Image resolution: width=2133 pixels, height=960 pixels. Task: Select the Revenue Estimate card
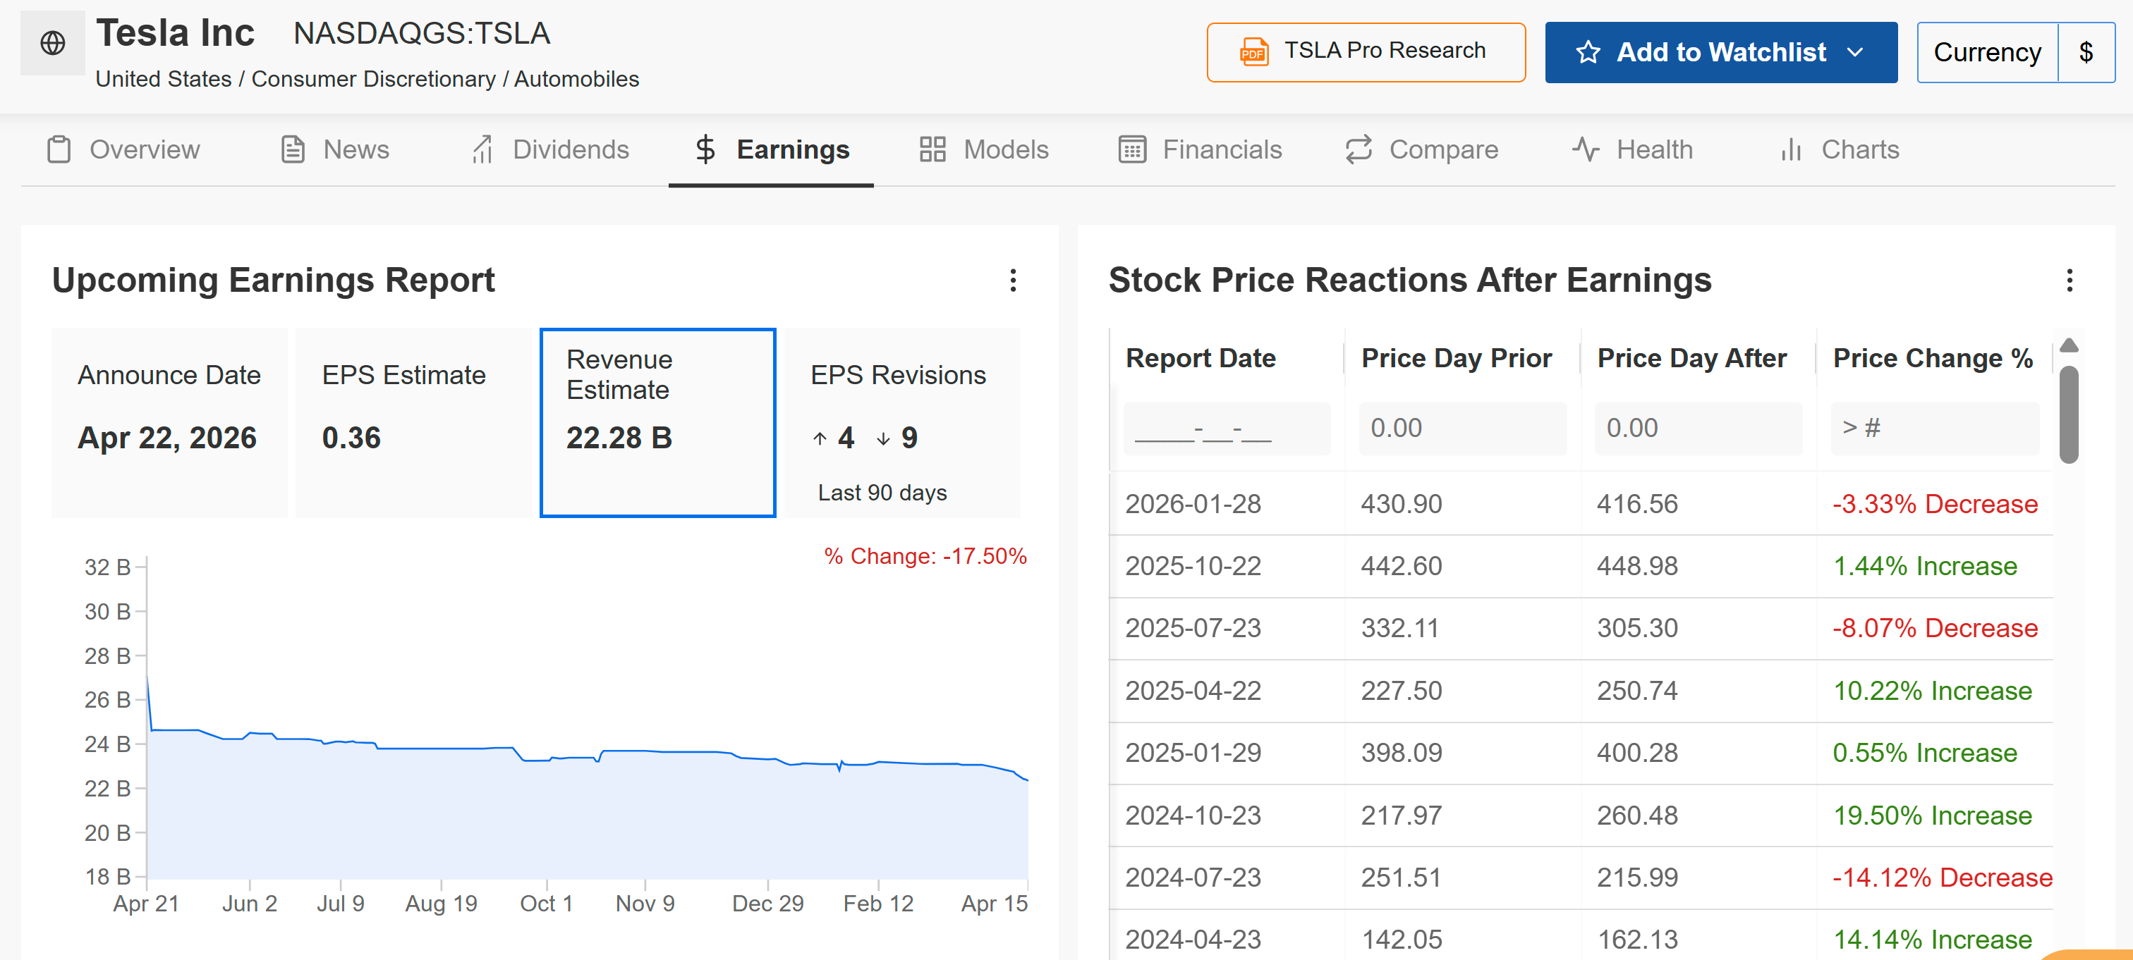pos(657,422)
